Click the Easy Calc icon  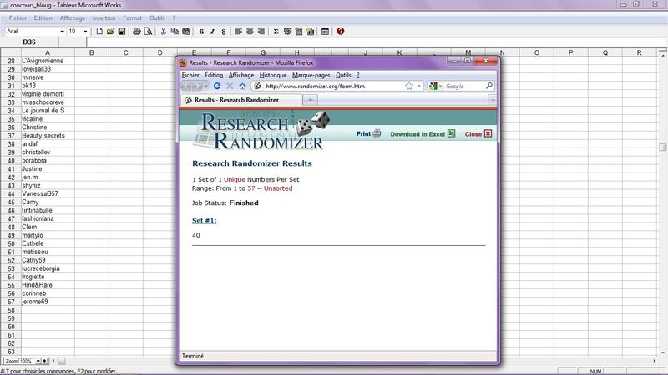299,32
